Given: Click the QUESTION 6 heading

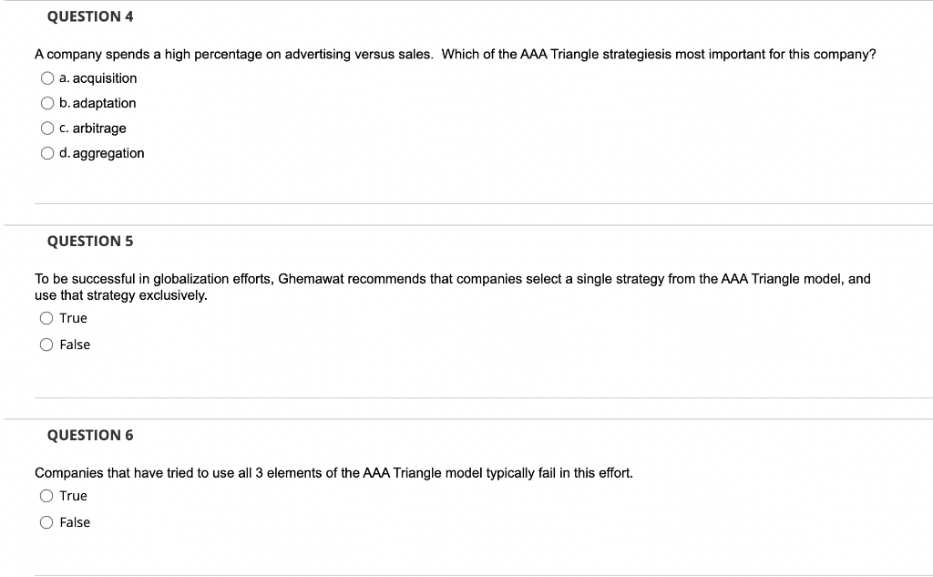Looking at the screenshot, I should pyautogui.click(x=90, y=435).
